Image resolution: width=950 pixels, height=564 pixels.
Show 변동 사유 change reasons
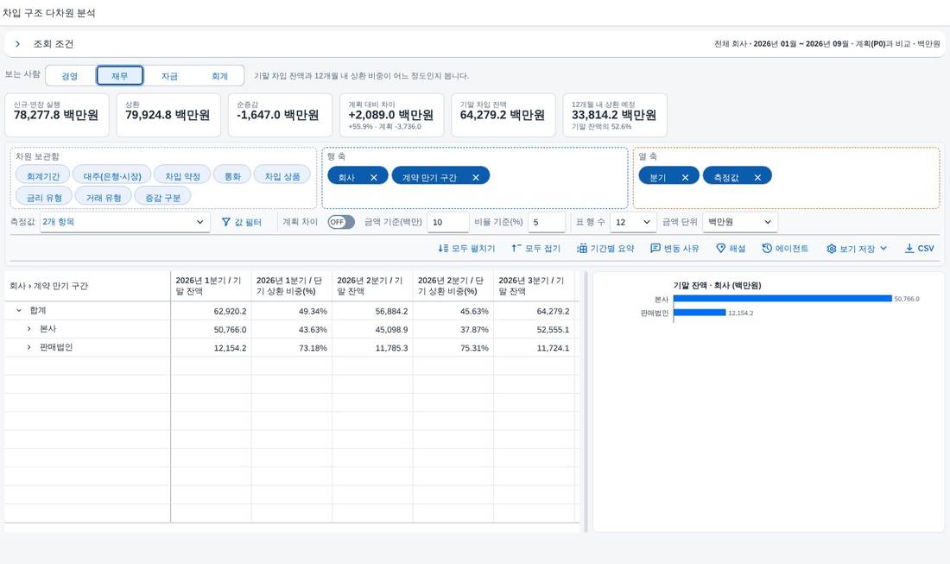[x=674, y=249]
